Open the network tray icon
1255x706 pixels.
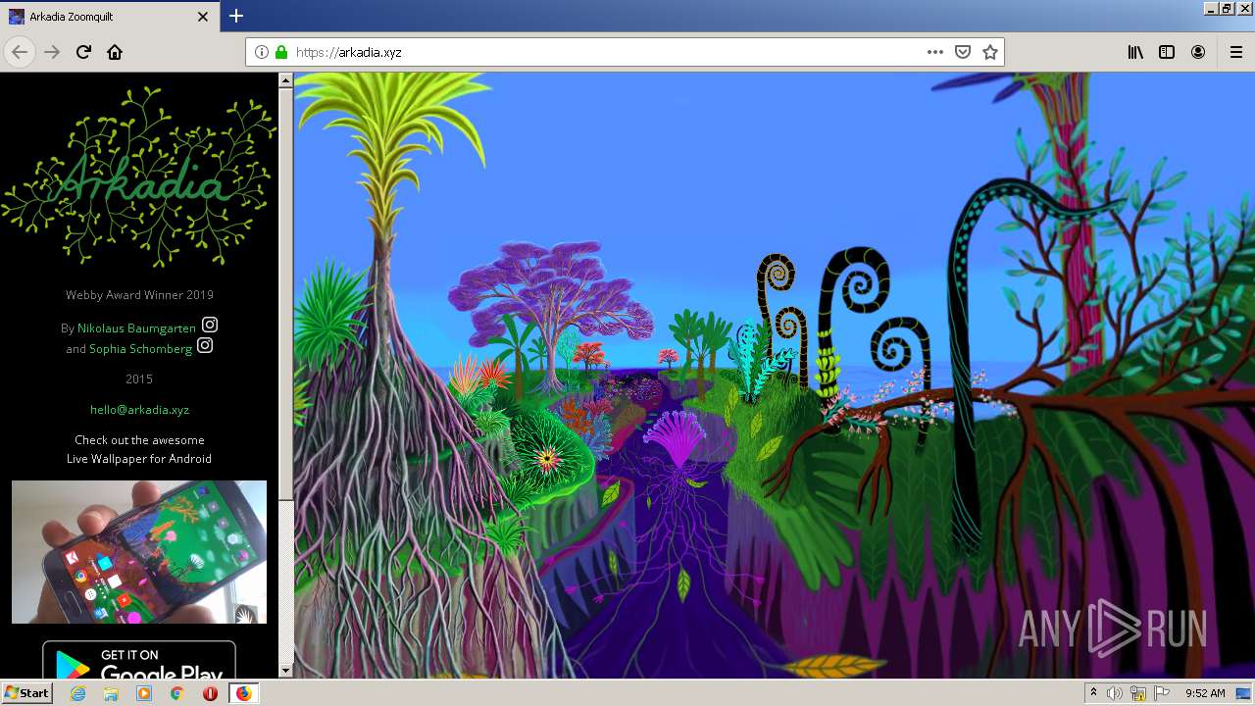point(1138,693)
